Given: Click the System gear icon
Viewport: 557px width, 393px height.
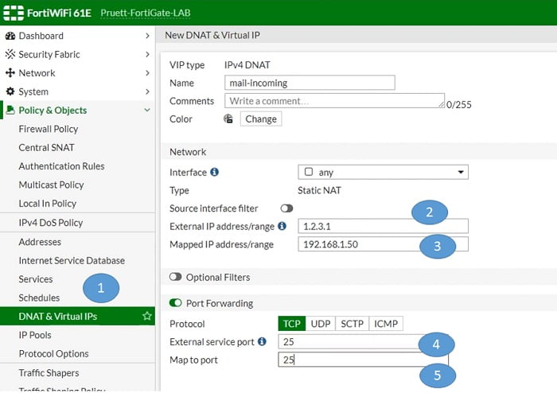Looking at the screenshot, I should point(10,91).
